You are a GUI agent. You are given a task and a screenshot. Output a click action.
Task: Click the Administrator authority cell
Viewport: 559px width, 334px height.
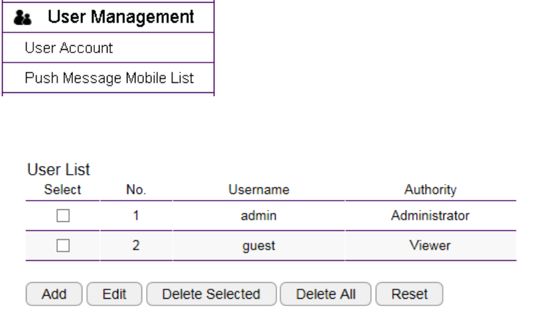(430, 216)
